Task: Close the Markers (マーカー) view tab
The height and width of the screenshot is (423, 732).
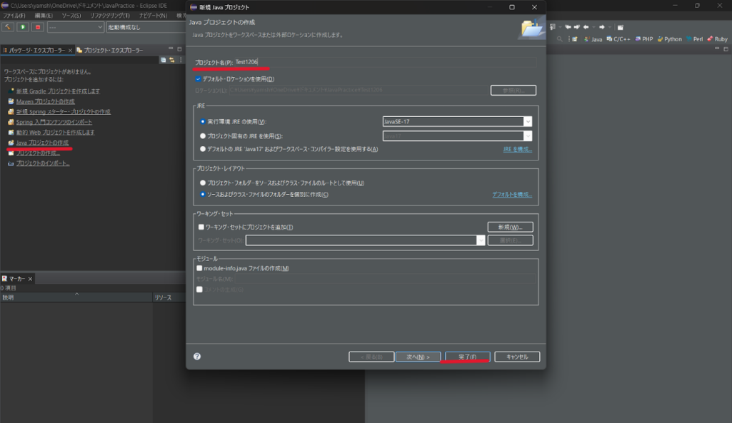Action: click(x=30, y=279)
